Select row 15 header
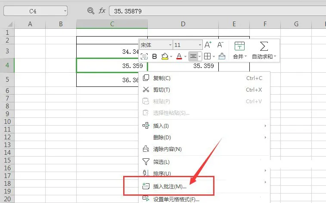Screen dimensions: 326x203 click(x=7, y=160)
